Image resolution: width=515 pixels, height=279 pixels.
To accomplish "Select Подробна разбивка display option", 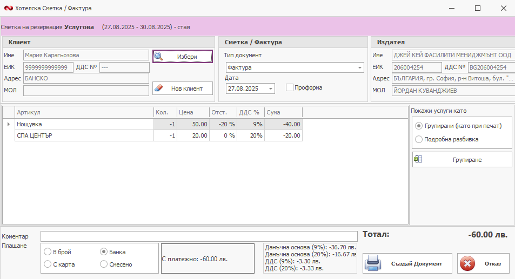I will pos(419,139).
